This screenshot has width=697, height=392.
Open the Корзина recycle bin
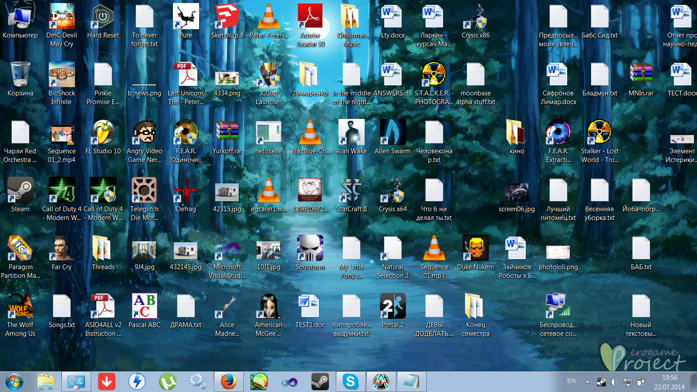[x=20, y=79]
